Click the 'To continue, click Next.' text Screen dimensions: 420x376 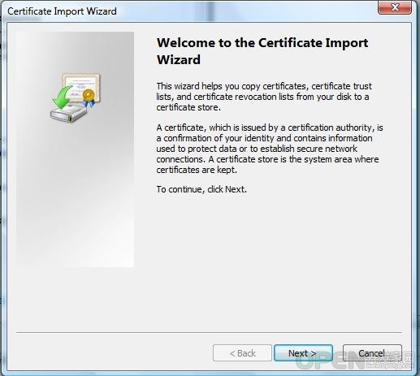[x=201, y=189]
